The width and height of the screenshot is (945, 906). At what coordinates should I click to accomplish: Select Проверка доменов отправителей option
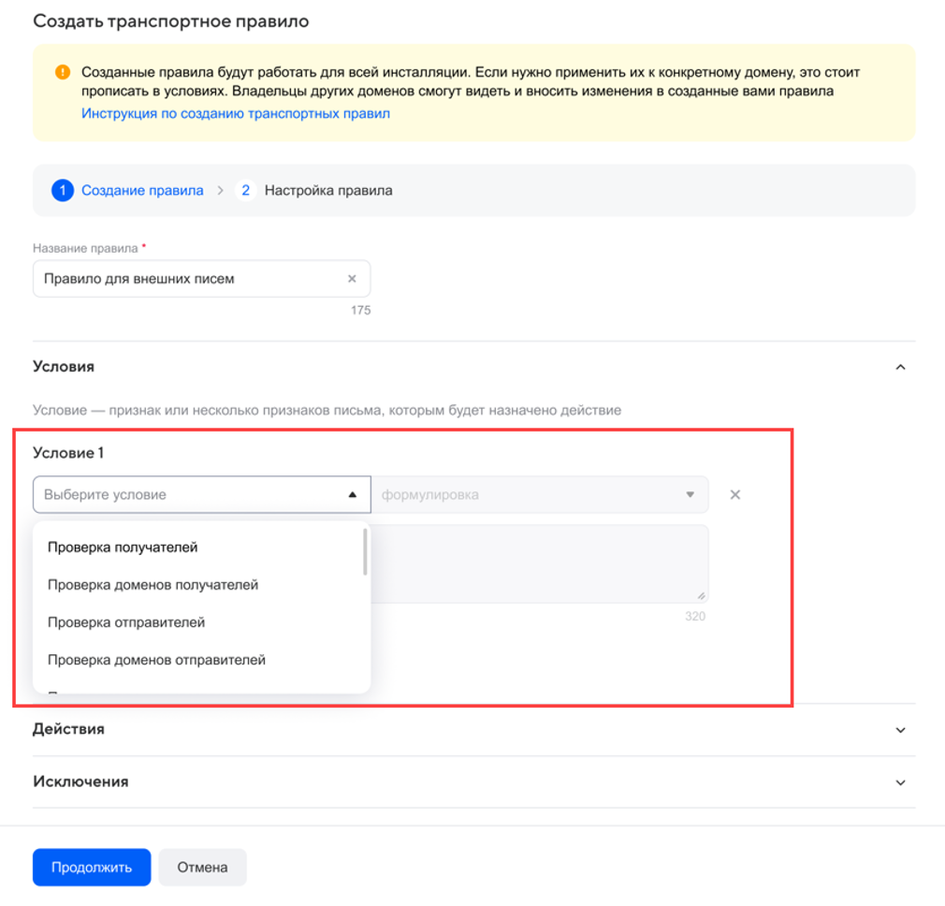click(x=156, y=660)
